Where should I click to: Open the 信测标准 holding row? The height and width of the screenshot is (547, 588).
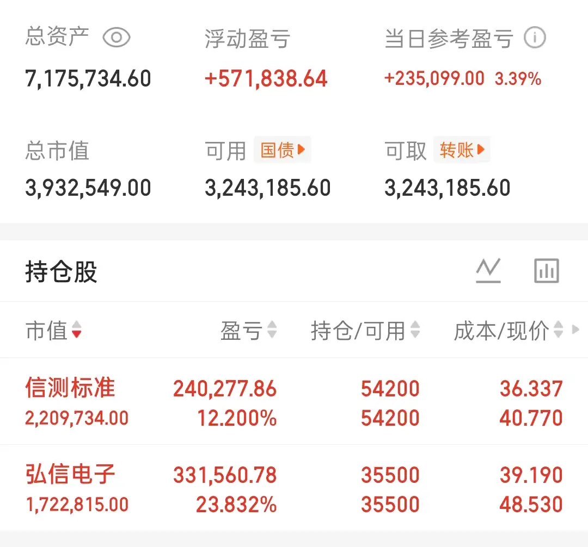pos(294,401)
